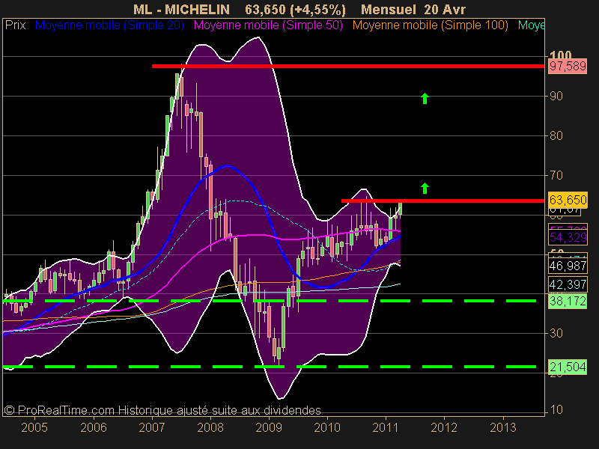Click the 2013 label on time axis
This screenshot has width=599, height=449.
click(503, 427)
